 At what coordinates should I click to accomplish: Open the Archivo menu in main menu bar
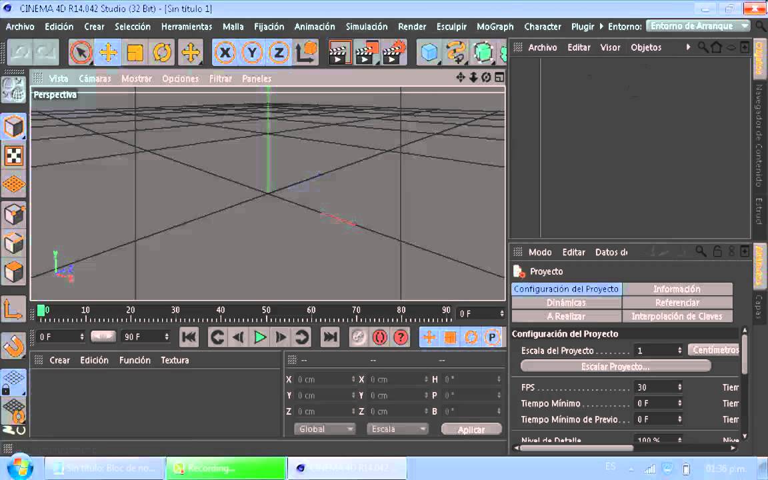(x=20, y=27)
